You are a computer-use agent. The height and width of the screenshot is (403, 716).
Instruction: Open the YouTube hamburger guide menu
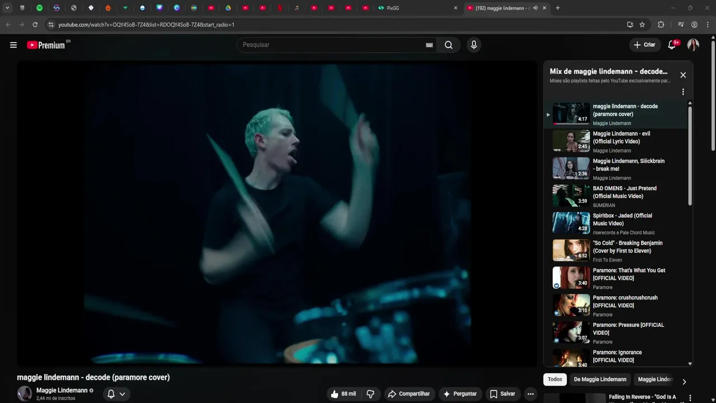point(13,45)
